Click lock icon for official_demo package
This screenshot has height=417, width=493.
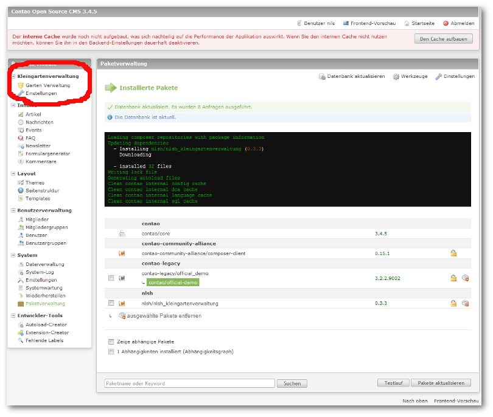(453, 278)
